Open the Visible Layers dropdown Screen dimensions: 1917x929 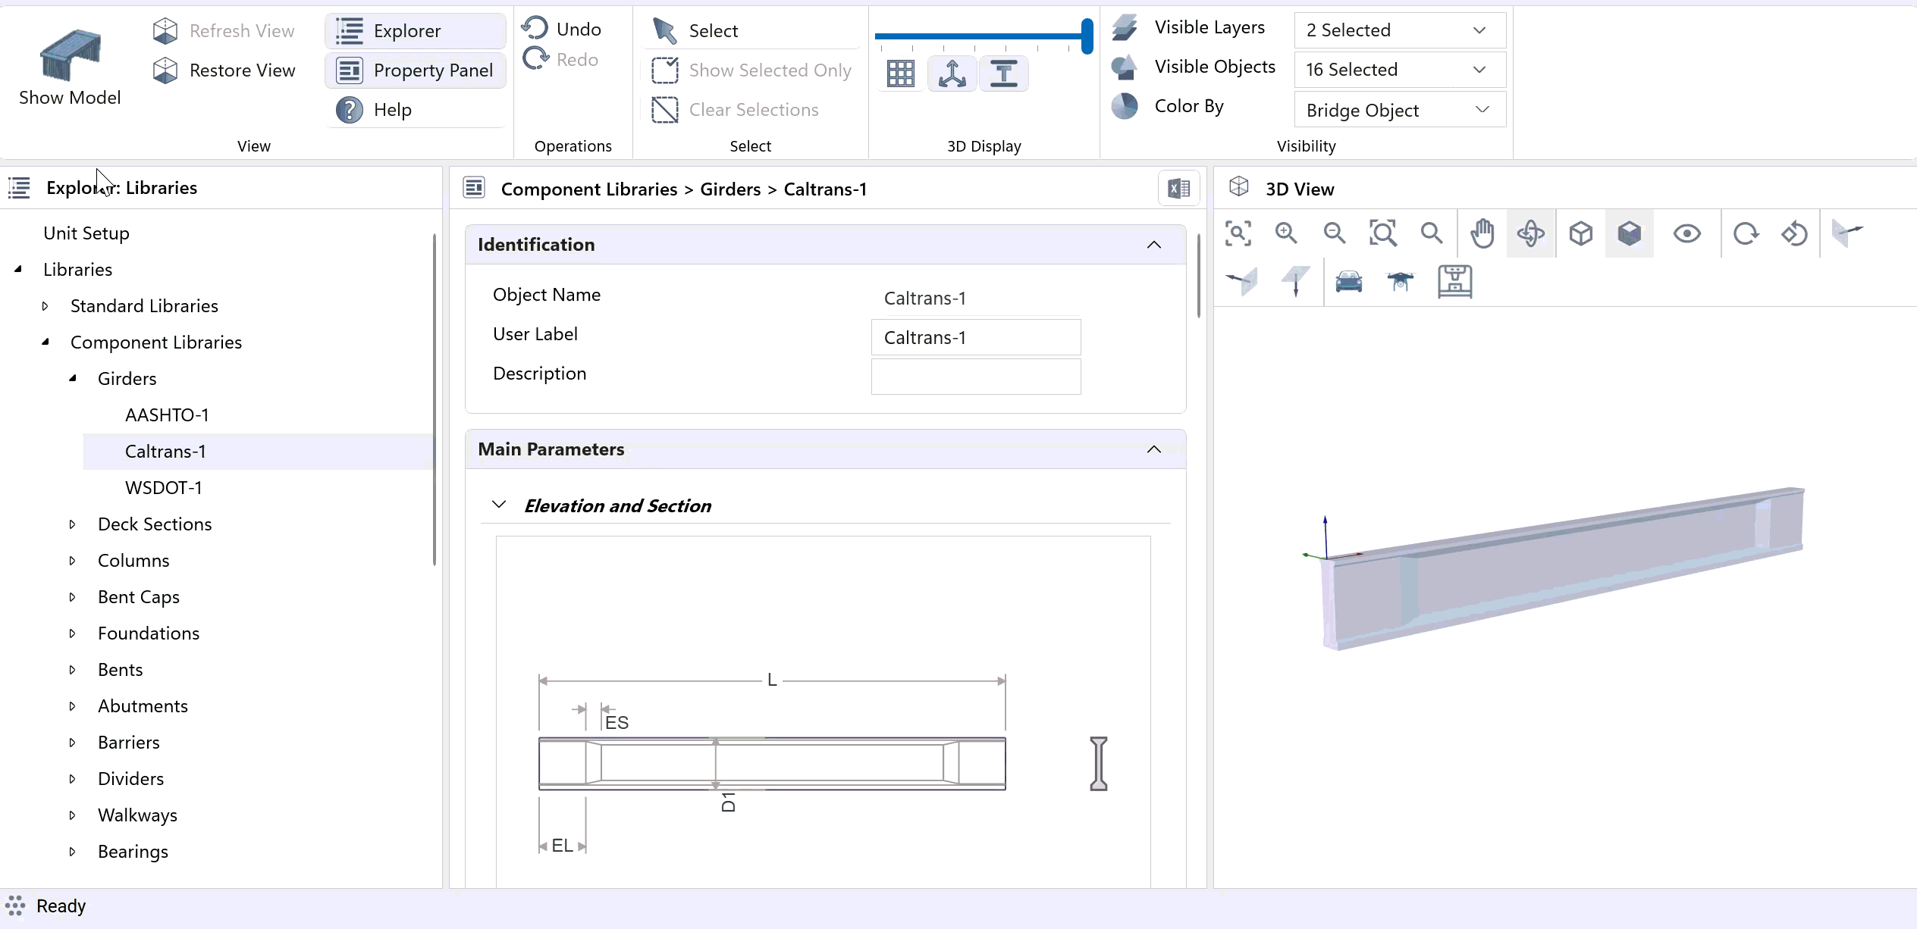click(1399, 30)
